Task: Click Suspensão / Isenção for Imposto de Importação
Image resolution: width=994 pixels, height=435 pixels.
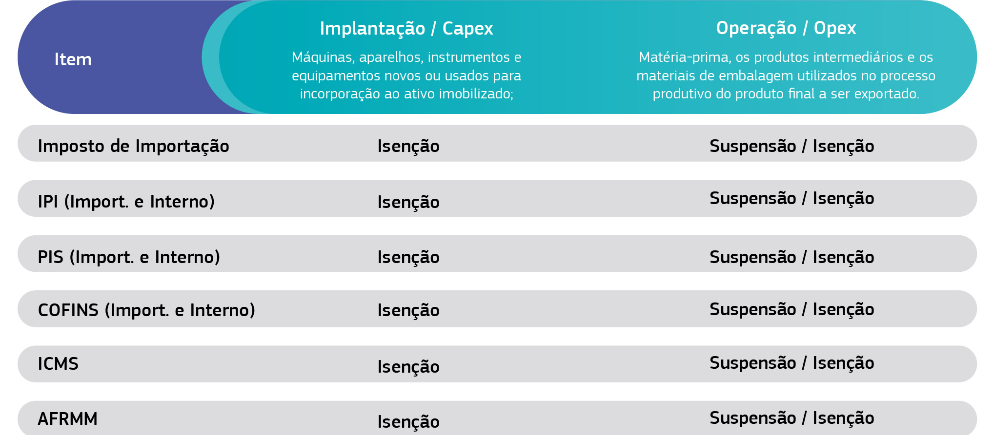Action: [791, 146]
